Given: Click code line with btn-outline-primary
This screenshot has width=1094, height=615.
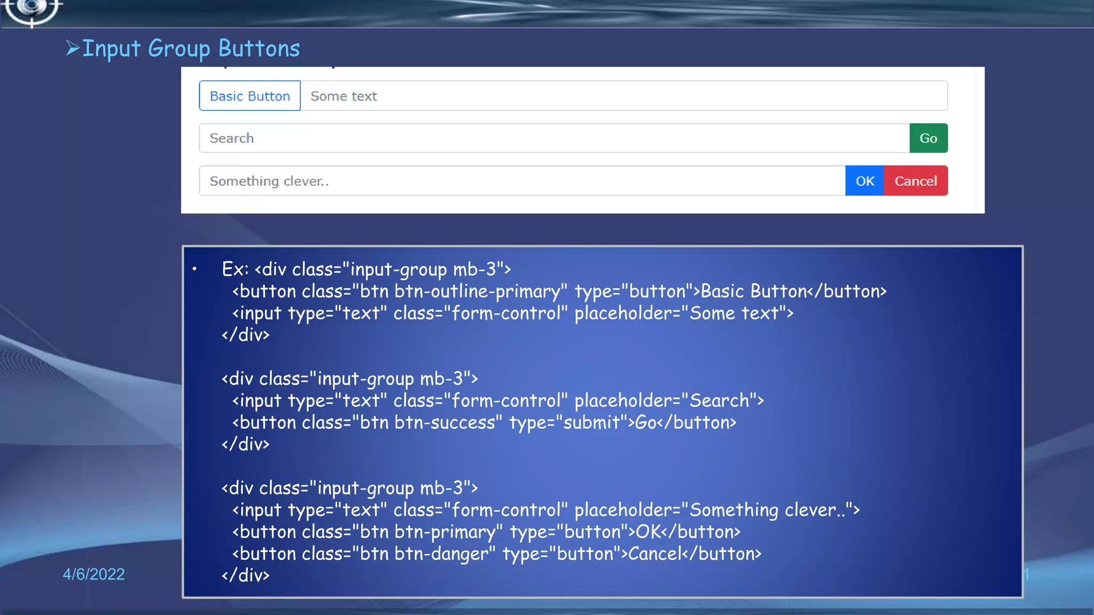Looking at the screenshot, I should (559, 291).
